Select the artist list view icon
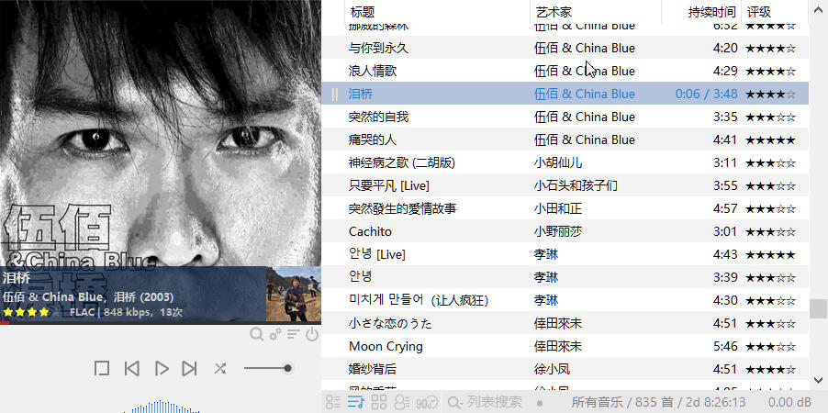The image size is (828, 413). tap(402, 402)
